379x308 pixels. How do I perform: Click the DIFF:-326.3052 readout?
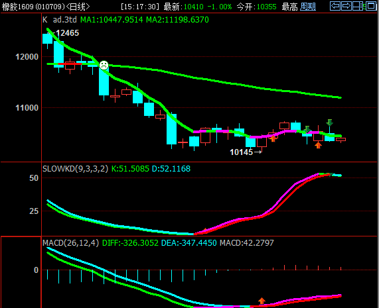click(130, 242)
